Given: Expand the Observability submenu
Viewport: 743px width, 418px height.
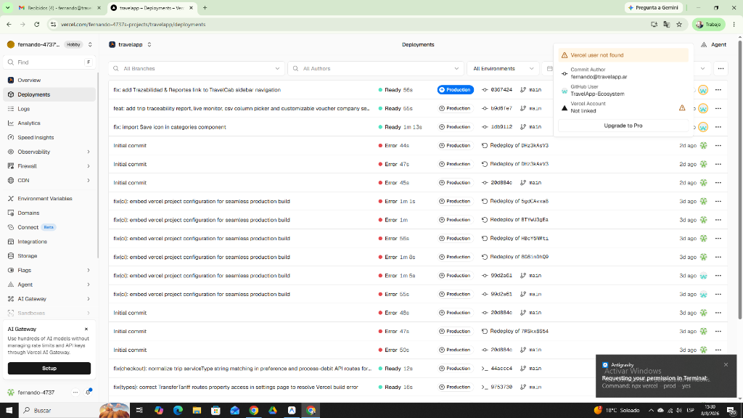Looking at the screenshot, I should pyautogui.click(x=89, y=152).
